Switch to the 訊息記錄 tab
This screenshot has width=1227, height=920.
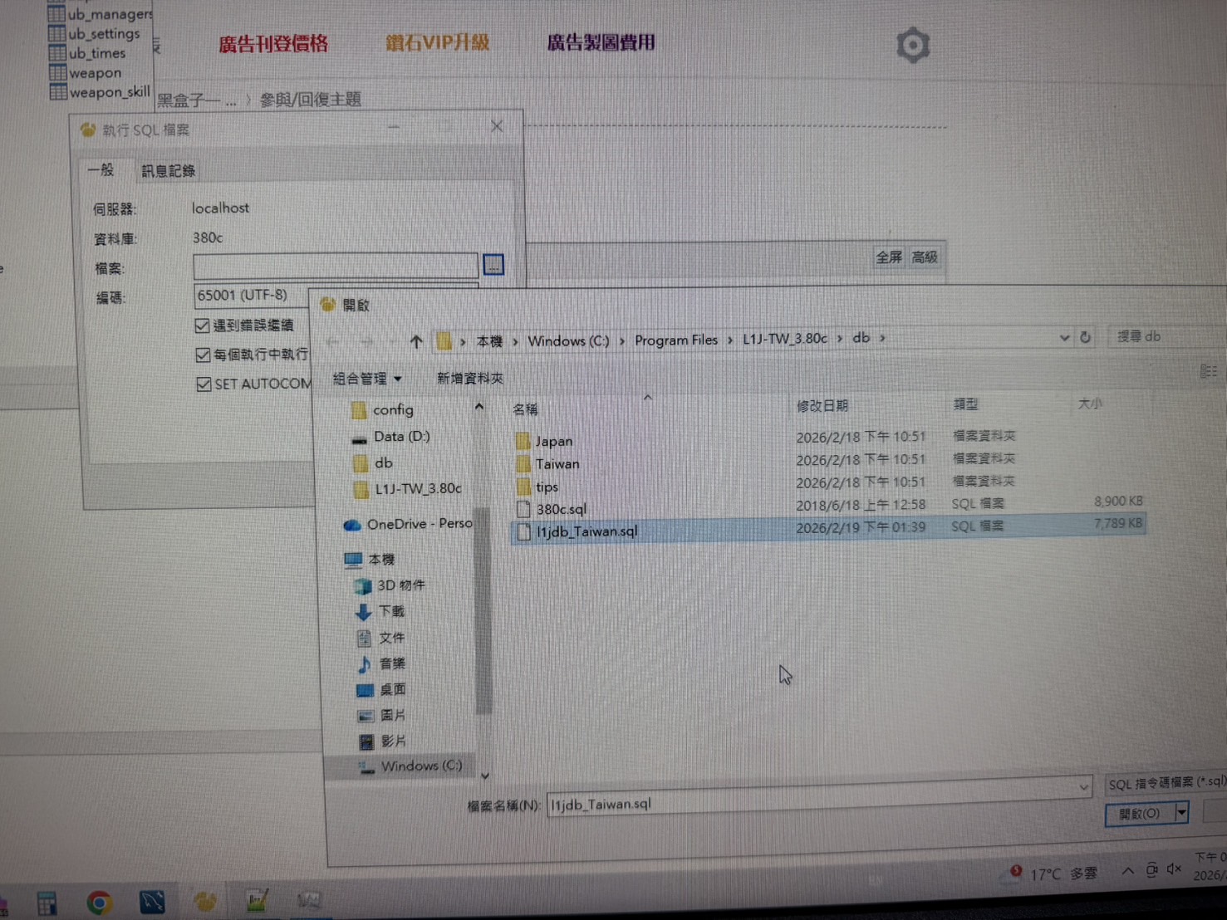click(169, 171)
